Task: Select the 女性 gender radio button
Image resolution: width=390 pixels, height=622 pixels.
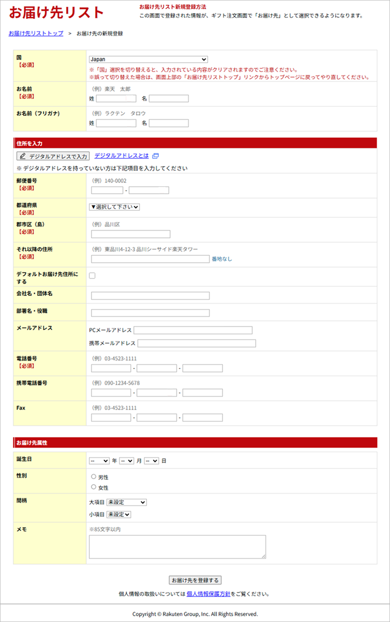Action: pyautogui.click(x=93, y=487)
